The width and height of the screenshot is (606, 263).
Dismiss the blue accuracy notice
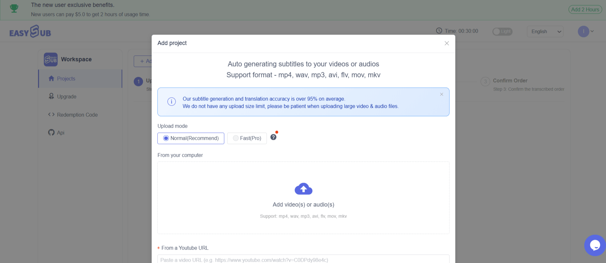click(x=442, y=94)
